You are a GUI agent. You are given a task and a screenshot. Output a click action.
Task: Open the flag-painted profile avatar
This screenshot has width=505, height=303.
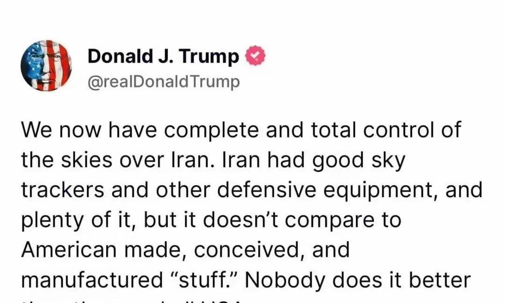tap(46, 65)
